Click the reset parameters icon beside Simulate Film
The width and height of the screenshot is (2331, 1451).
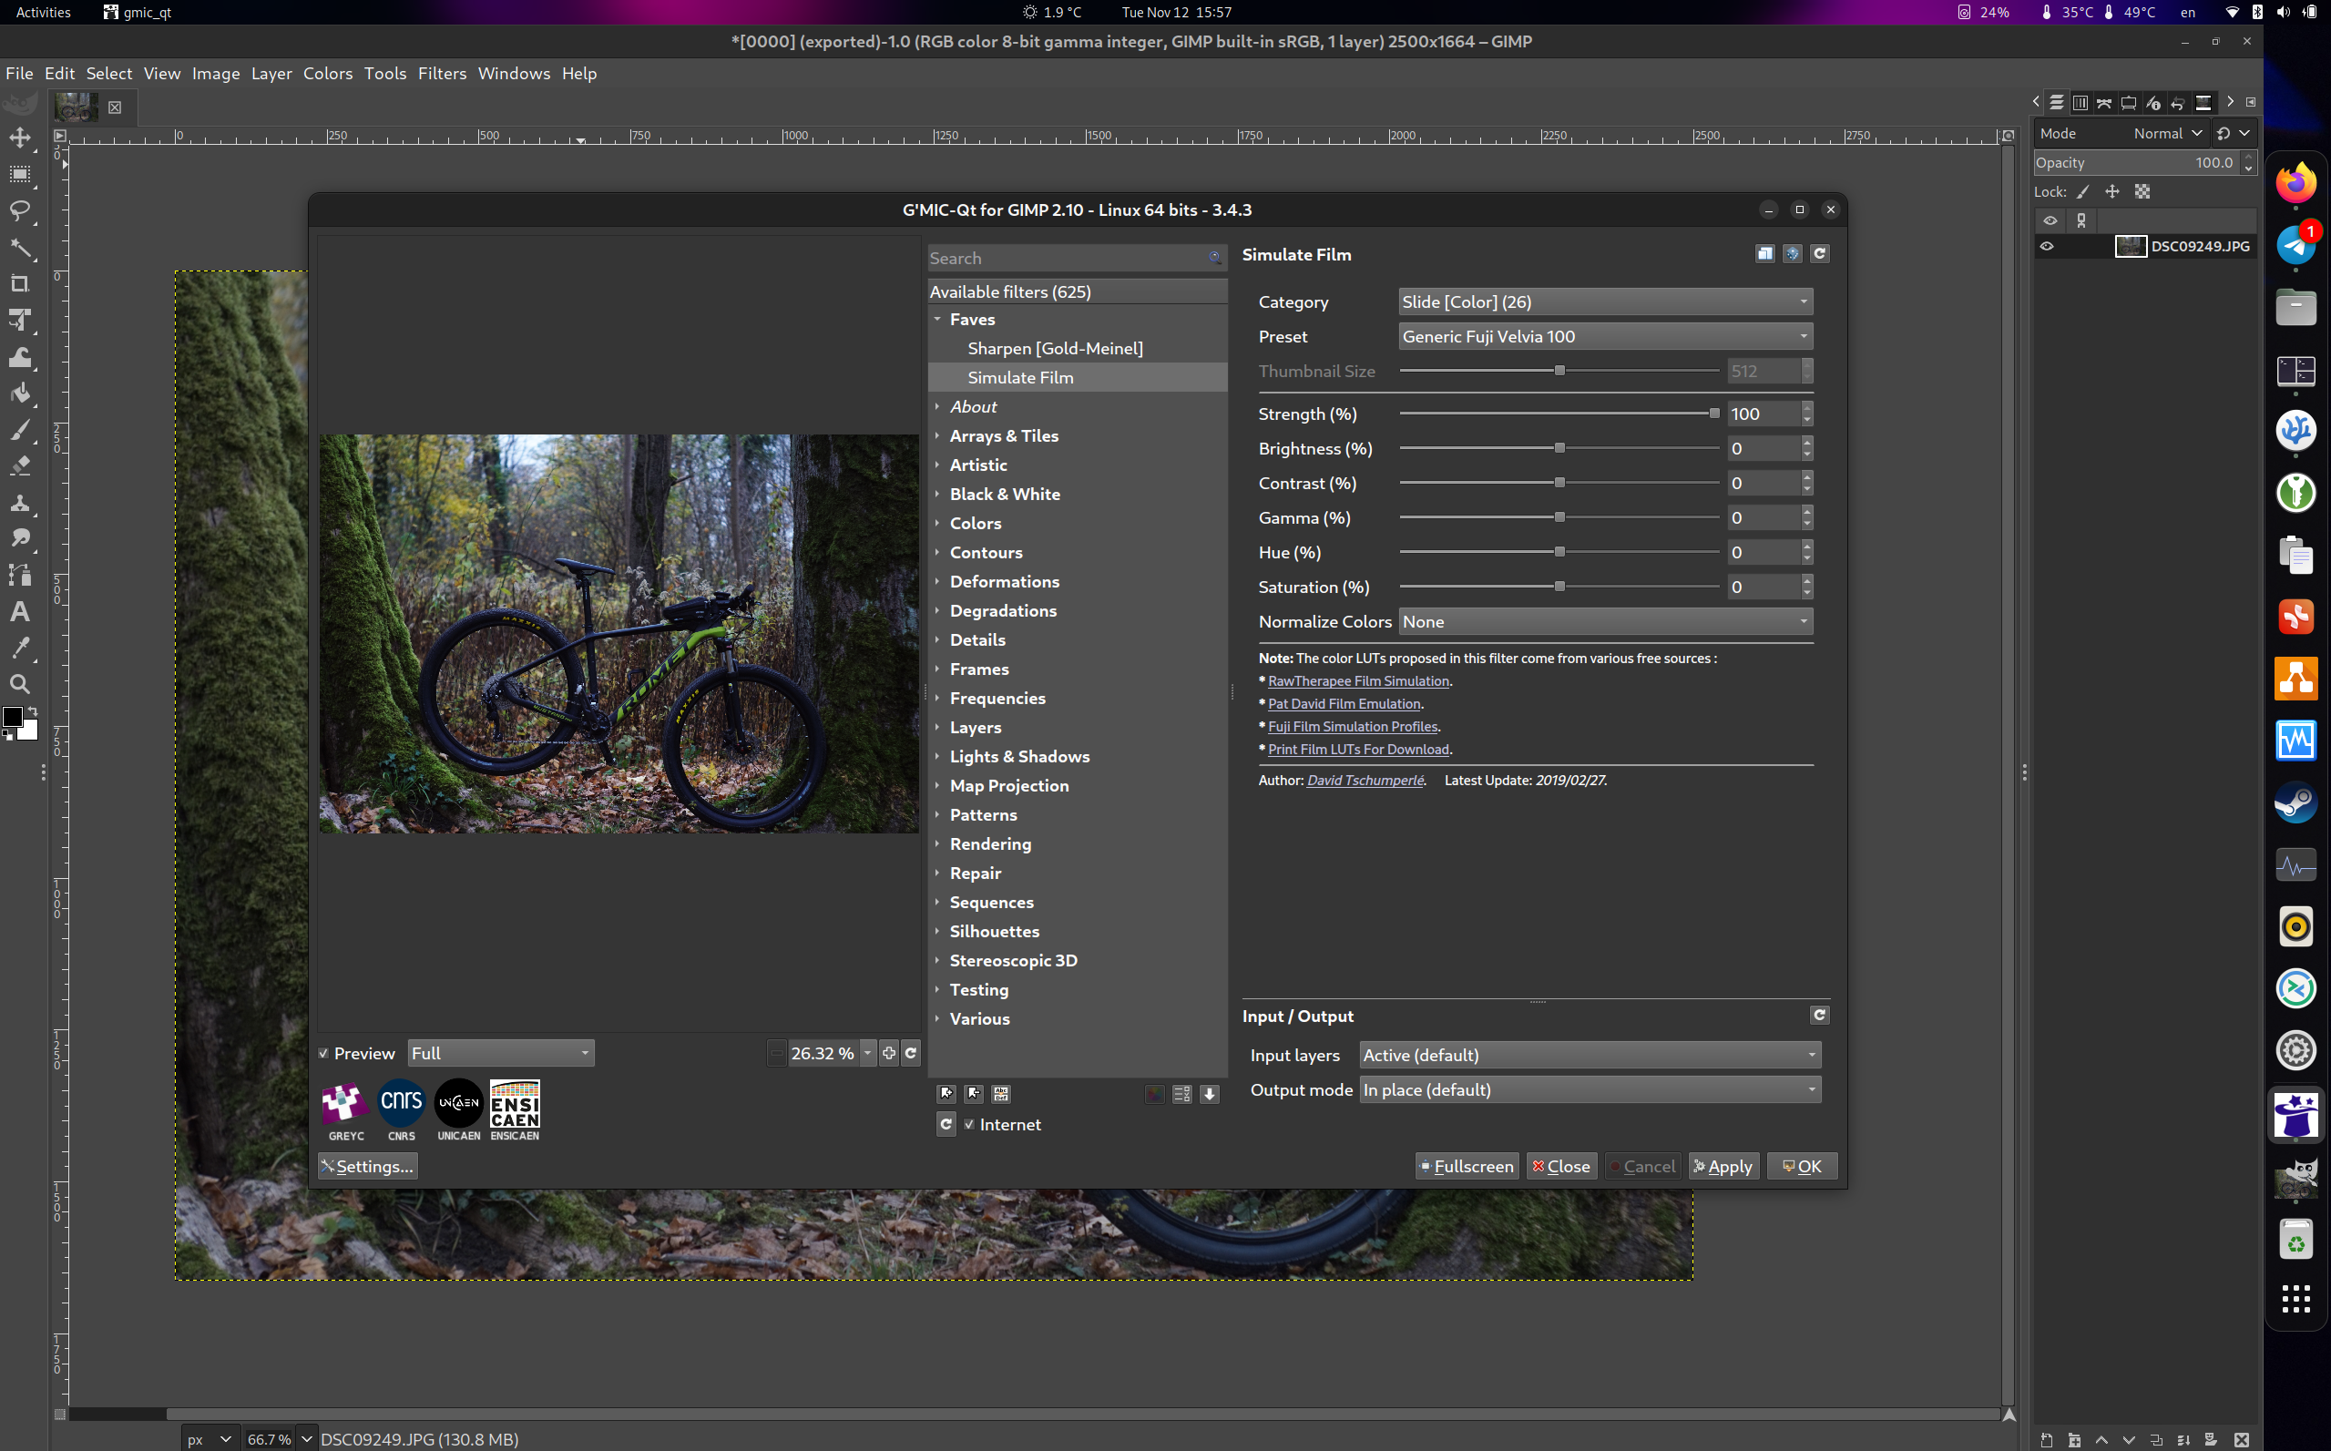click(x=1818, y=253)
